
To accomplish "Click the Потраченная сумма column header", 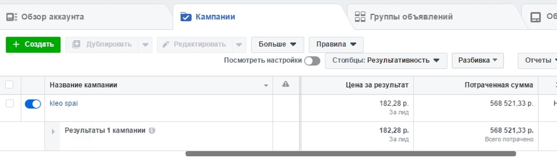I will click(476, 85).
